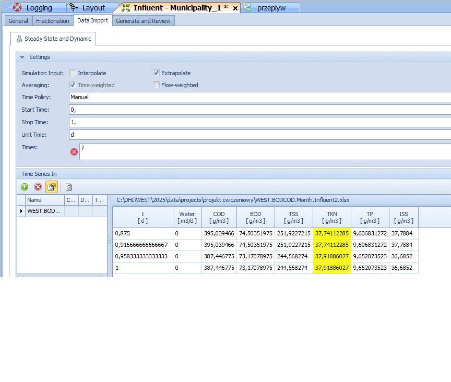Expand the WEST.BOD row arrow indicator
Screen dimensions: 451x382
(21, 211)
